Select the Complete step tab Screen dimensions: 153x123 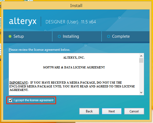(x=126, y=36)
